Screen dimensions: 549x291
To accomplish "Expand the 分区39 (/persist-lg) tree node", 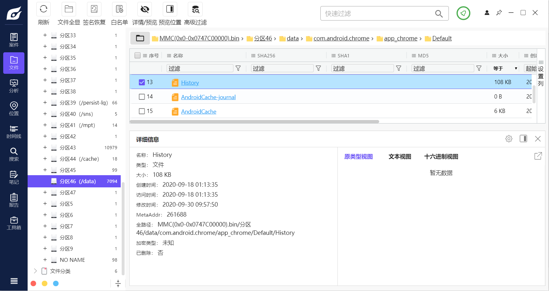I will pyautogui.click(x=45, y=103).
